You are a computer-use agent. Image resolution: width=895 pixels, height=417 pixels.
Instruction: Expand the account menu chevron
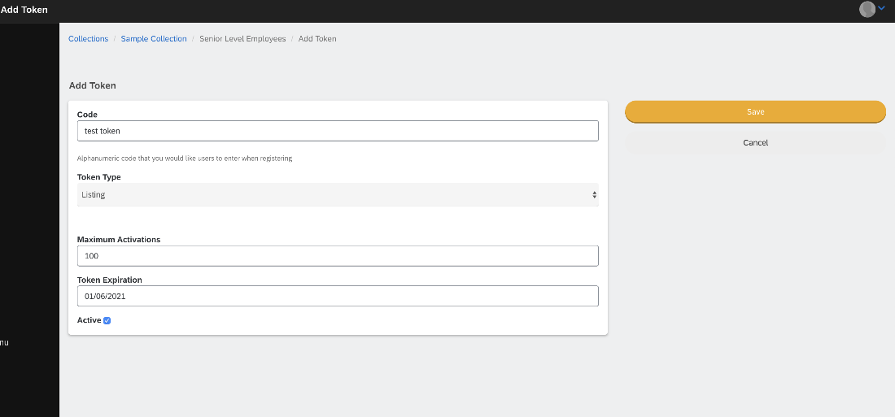point(881,8)
